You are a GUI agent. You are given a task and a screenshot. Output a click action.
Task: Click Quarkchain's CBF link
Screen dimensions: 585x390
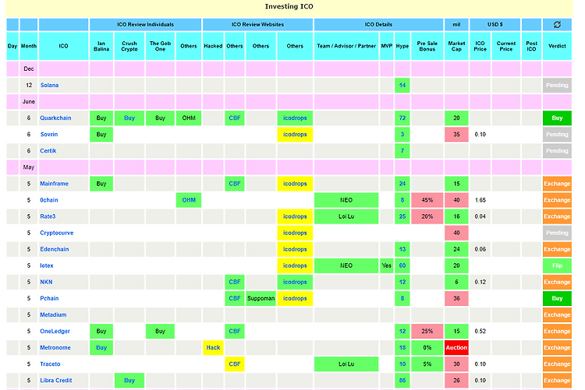(234, 118)
